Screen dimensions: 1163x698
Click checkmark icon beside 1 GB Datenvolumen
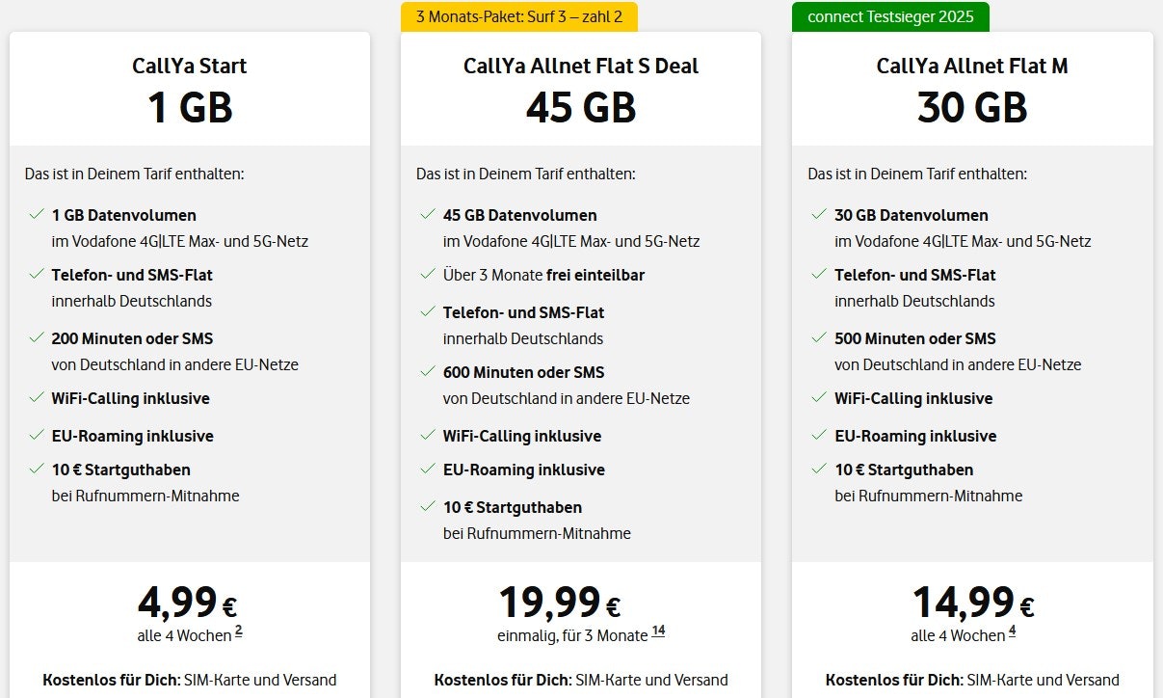pos(36,214)
